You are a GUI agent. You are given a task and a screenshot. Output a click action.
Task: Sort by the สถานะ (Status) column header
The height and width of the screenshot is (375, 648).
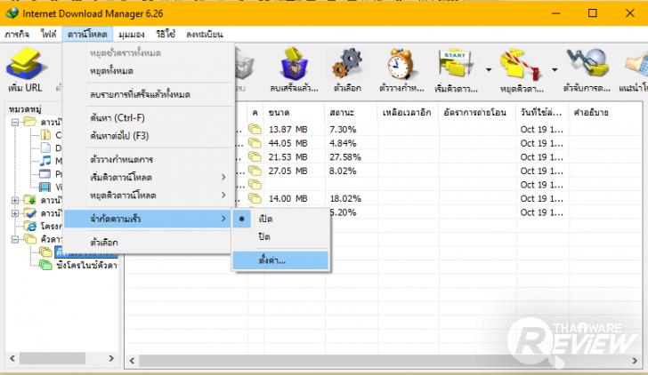coord(351,113)
